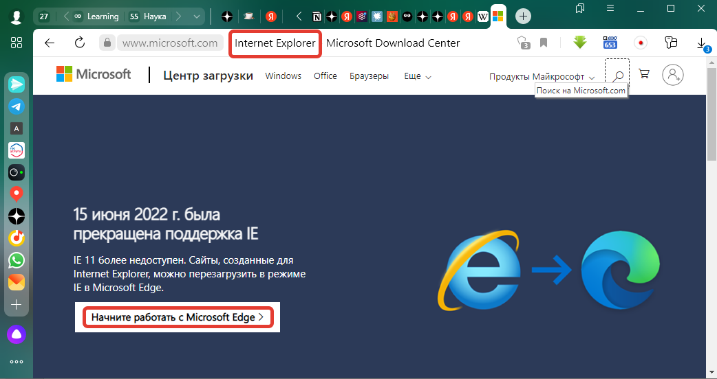Open the tab group counter 27

point(44,17)
